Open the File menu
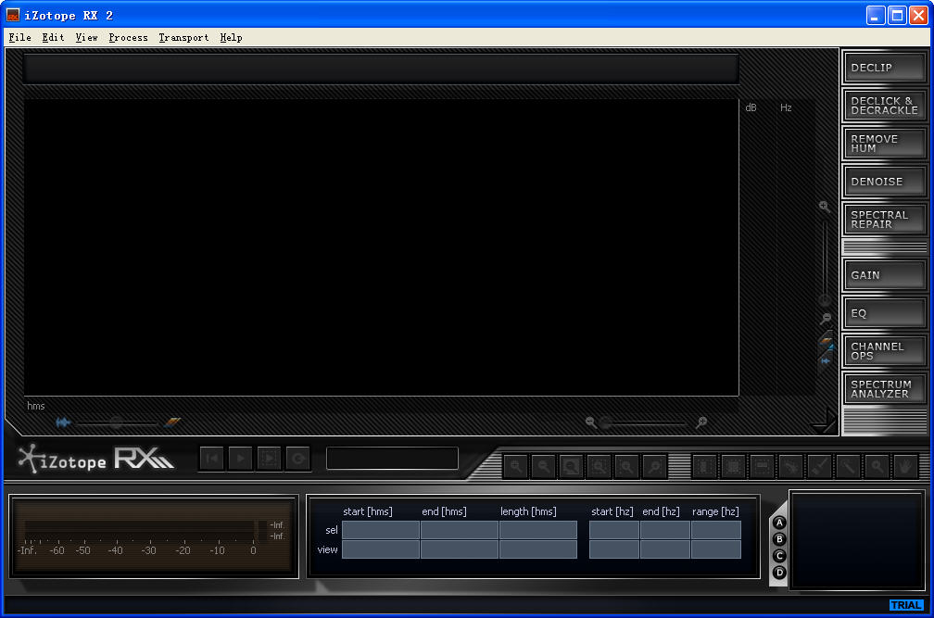The image size is (934, 618). click(x=19, y=37)
